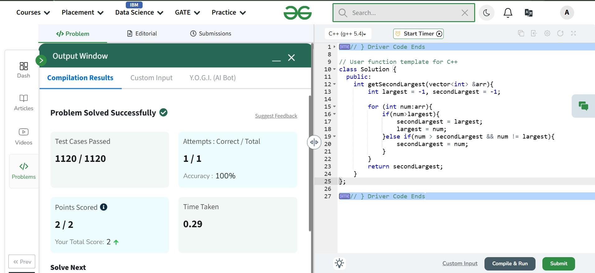This screenshot has height=273, width=595.
Task: Collapse the if block fold at line 16
Action: [x=335, y=114]
